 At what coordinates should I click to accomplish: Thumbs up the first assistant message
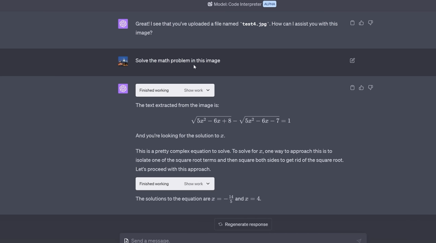(361, 23)
